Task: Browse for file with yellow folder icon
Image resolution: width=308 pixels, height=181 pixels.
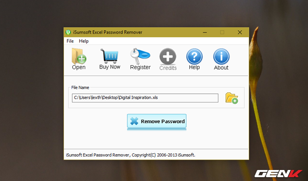Action: (x=232, y=98)
